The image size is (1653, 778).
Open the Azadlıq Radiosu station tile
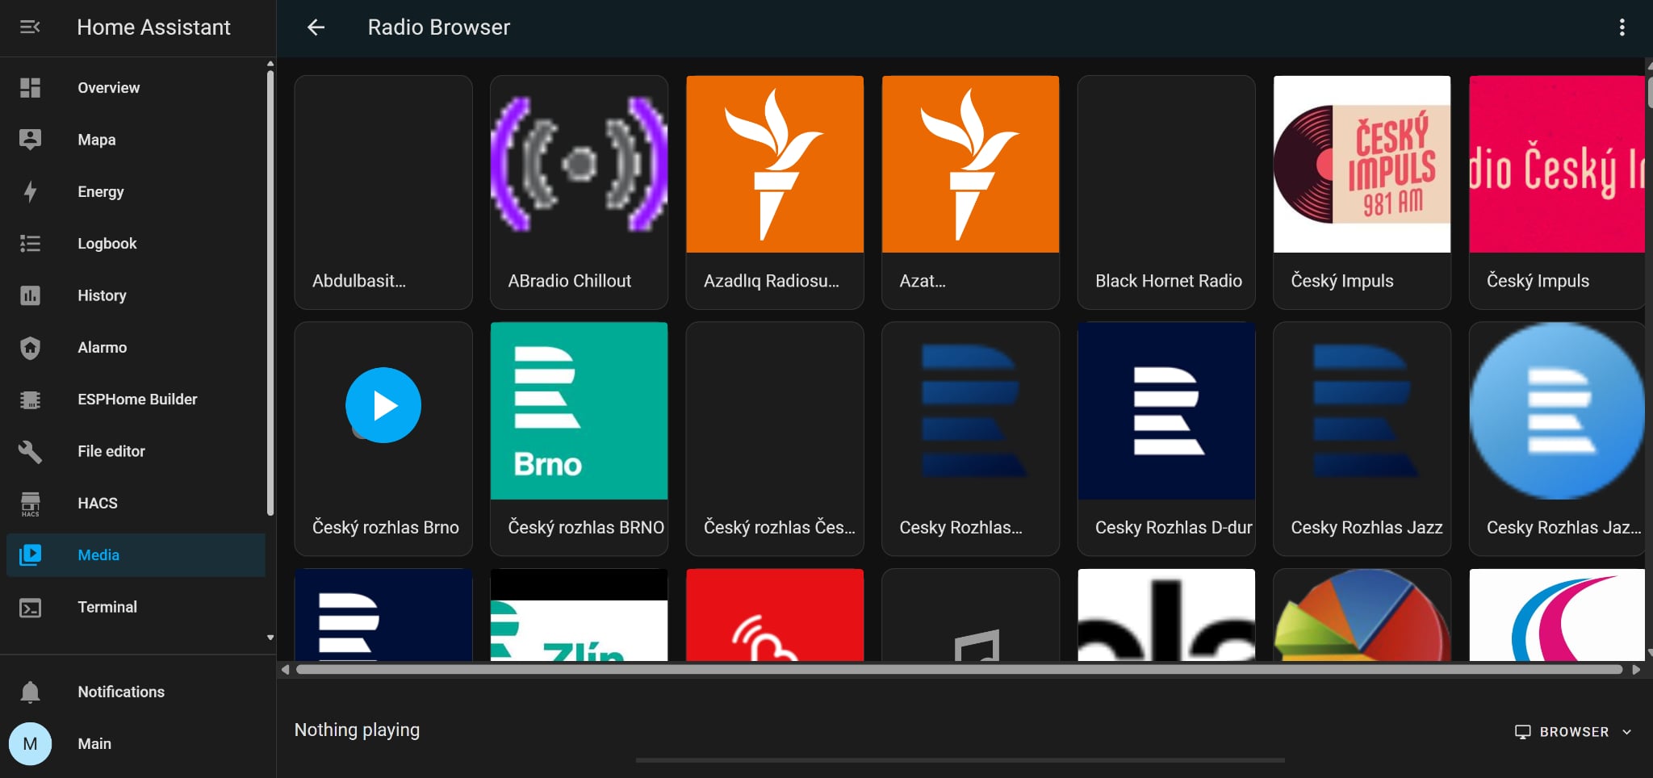[775, 192]
